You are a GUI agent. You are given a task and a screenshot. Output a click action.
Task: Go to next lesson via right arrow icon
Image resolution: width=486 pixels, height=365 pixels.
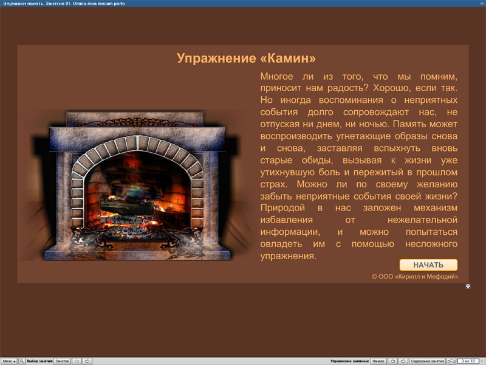coord(87,360)
